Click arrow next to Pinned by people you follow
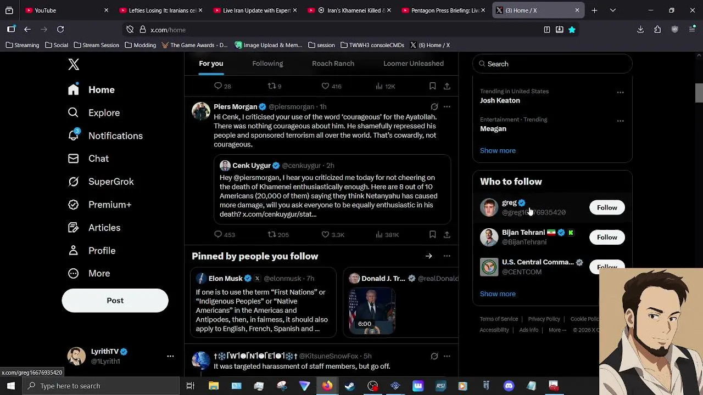 click(428, 256)
